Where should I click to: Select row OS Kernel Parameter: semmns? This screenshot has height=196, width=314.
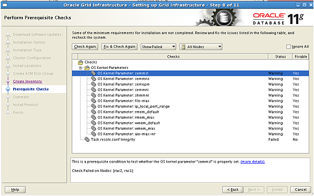click(x=190, y=78)
